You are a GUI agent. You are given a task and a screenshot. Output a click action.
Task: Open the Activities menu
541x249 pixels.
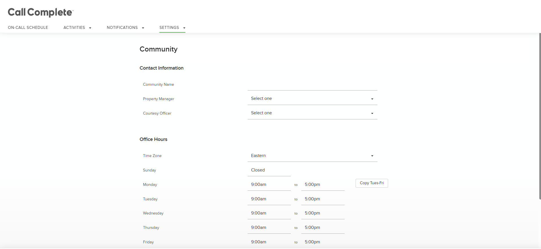click(77, 27)
